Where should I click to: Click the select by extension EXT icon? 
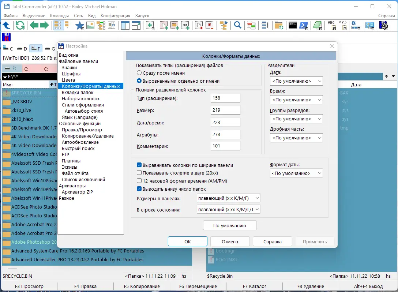(185, 25)
